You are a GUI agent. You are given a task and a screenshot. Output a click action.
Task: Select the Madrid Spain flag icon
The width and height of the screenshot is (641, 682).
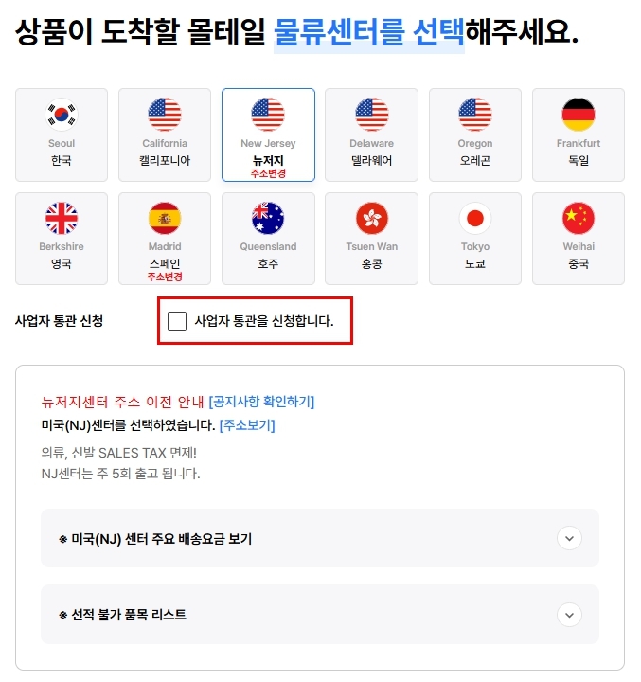(165, 218)
